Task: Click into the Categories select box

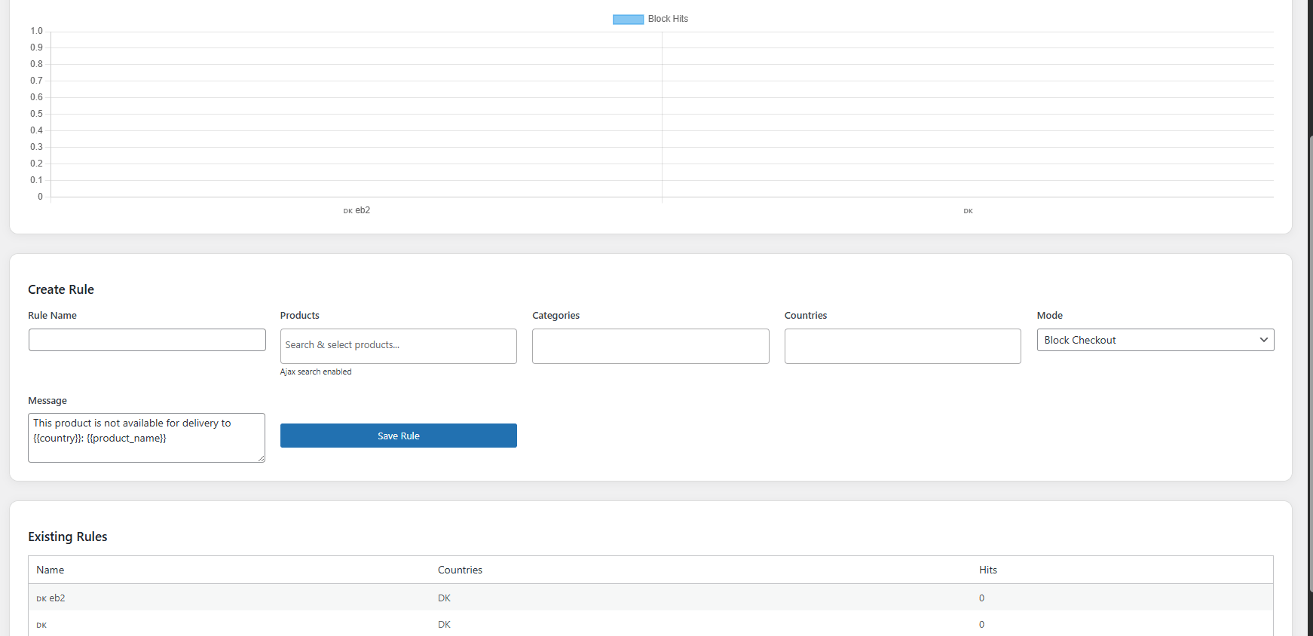Action: [650, 346]
